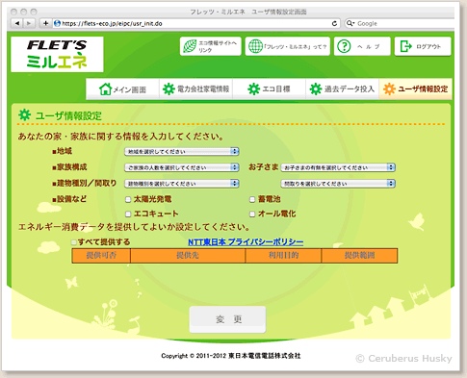Open the 「フレッツ・ミルエネ」って? globe button

tap(288, 46)
